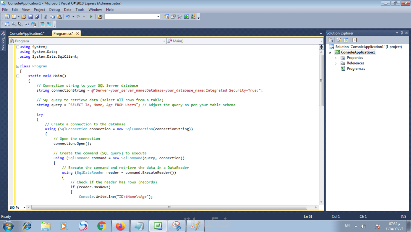
Task: Click View Code icon in Solution Explorer
Action: [355, 40]
